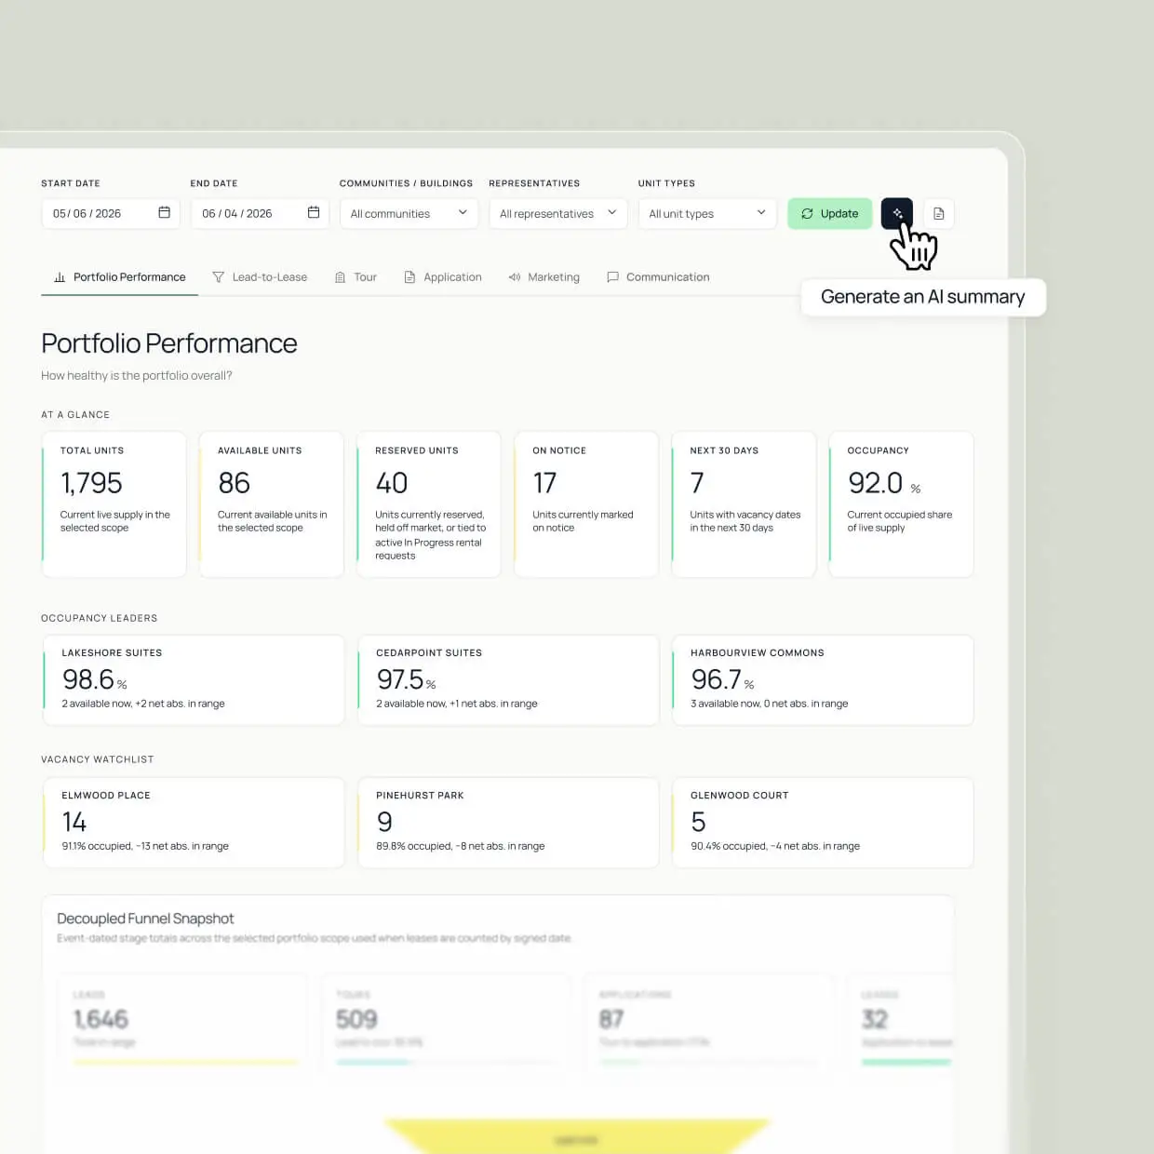The image size is (1154, 1154).
Task: Click 'How healthy is the portfolio overall?' text
Action: pyautogui.click(x=137, y=376)
